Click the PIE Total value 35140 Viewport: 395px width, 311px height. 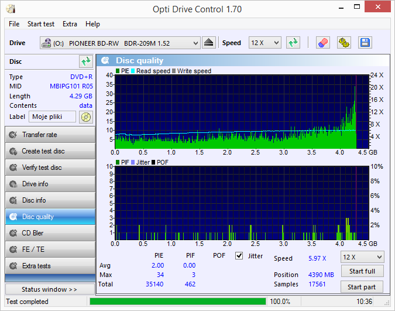[x=154, y=284]
